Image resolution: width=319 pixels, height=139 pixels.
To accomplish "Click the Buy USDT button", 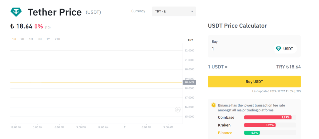I will [254, 82].
